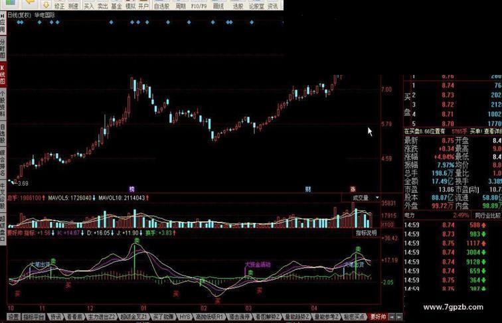Click the MAVOL5: 1726040 volume value
This screenshot has width=502, height=323.
click(x=70, y=198)
